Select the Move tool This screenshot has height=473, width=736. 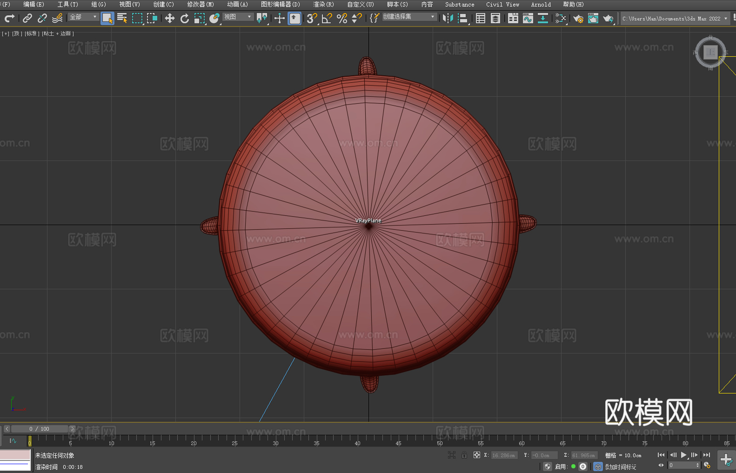(x=170, y=18)
